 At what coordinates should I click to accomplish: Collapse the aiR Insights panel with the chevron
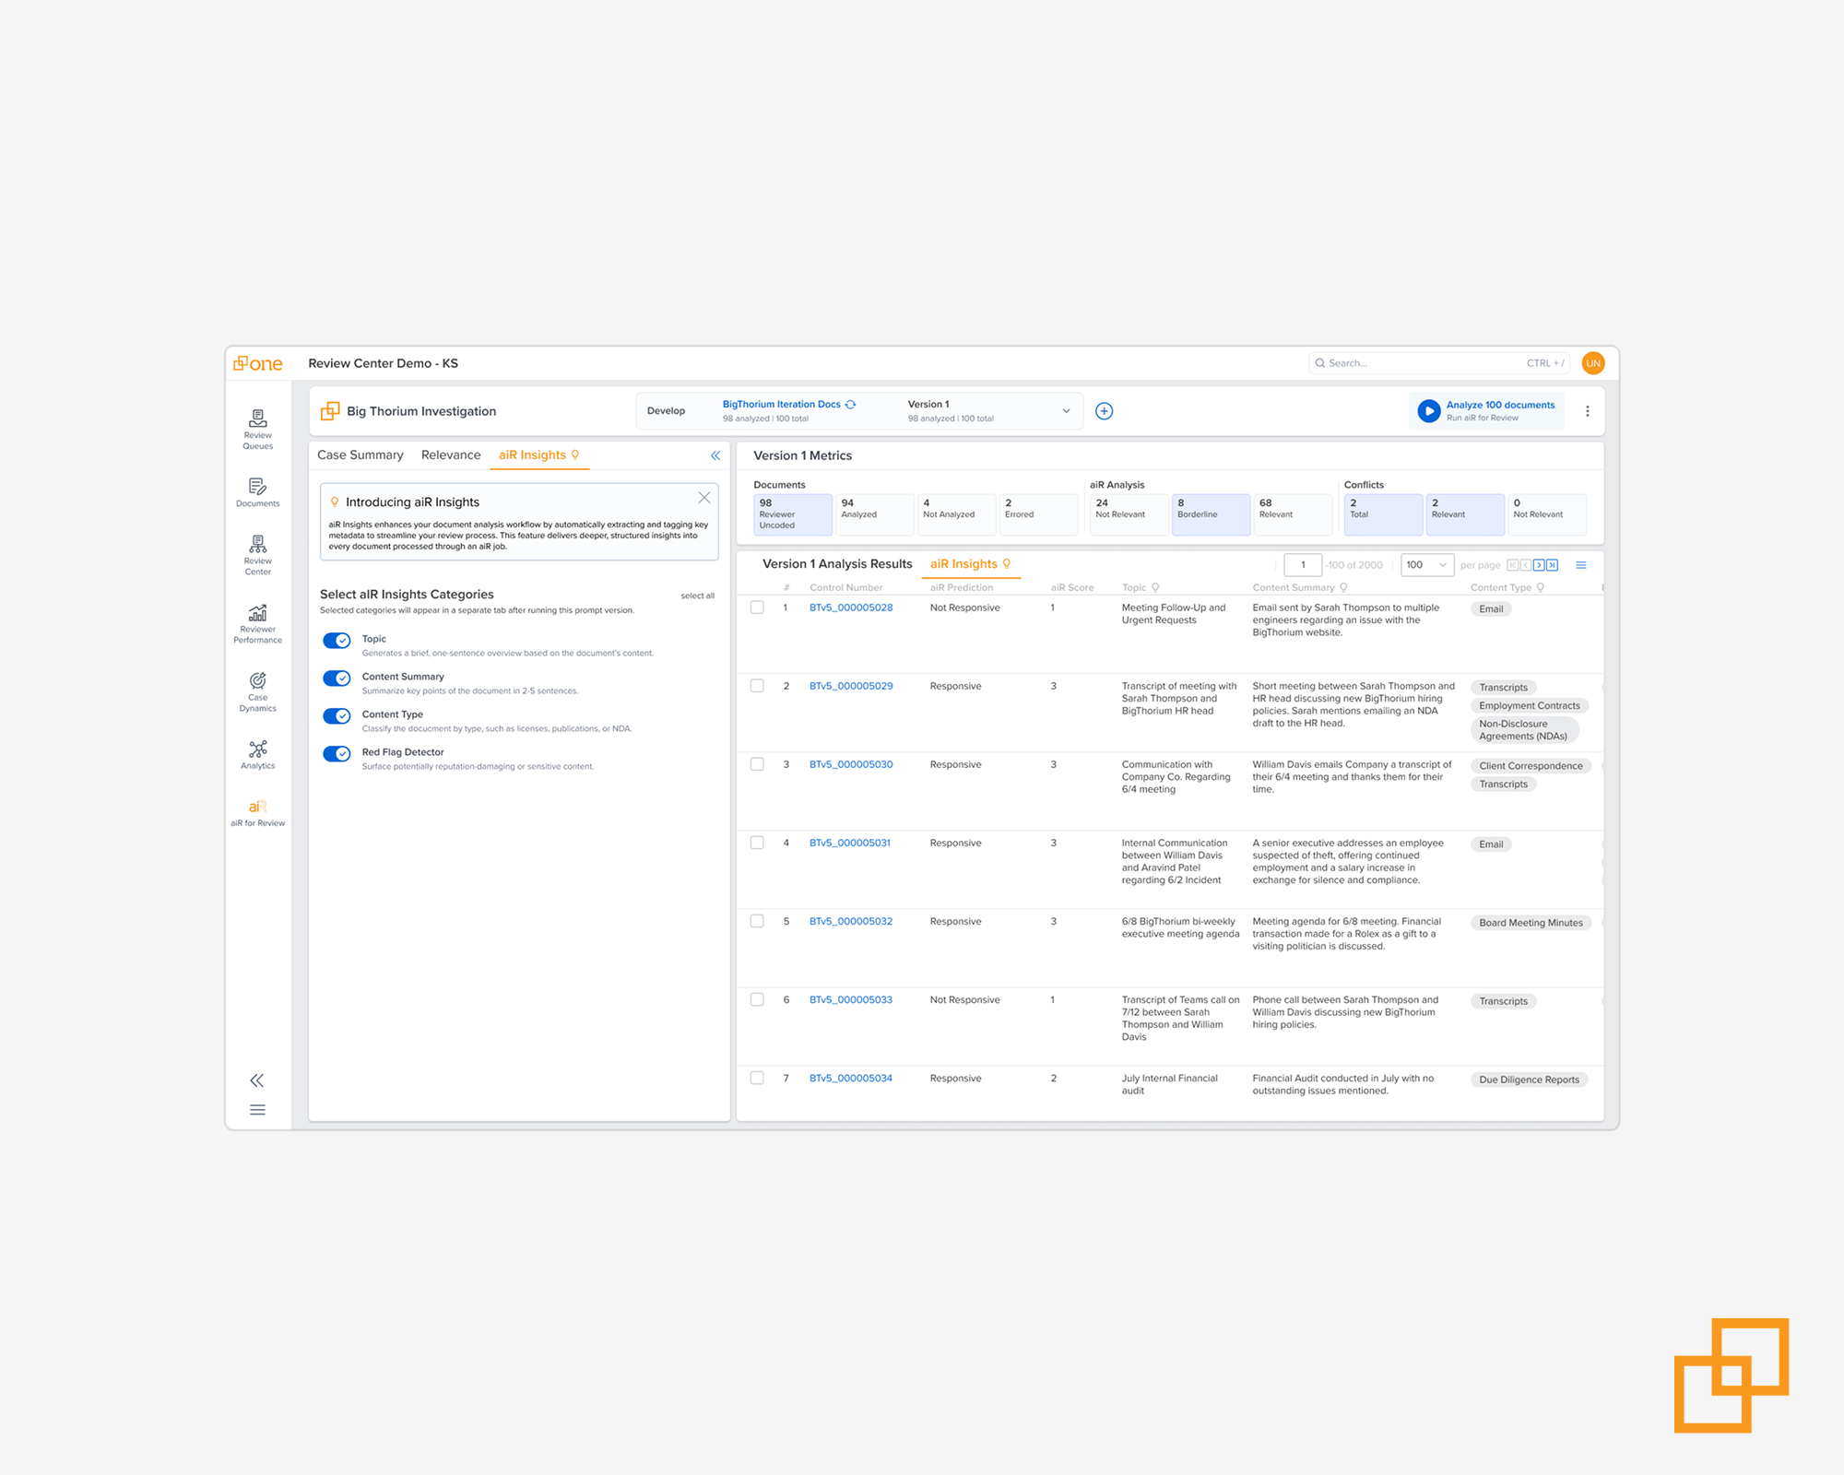[x=715, y=455]
